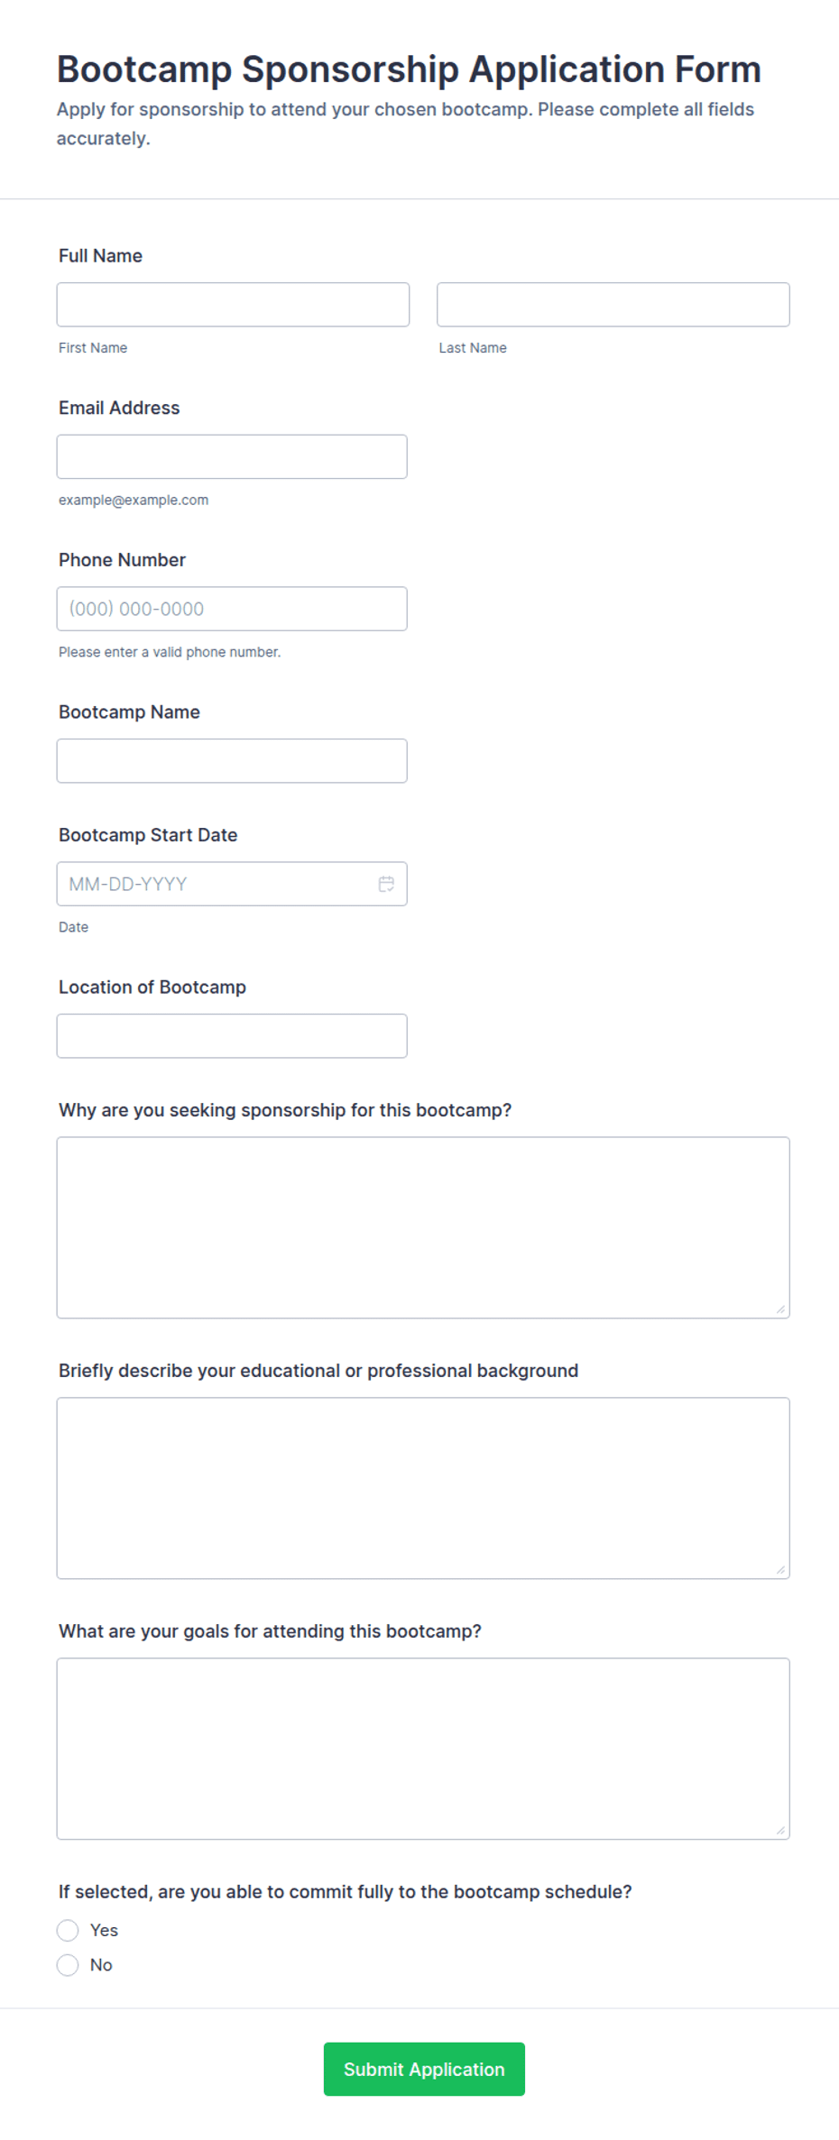This screenshot has height=2140, width=839.
Task: Click into the Email Address field
Action: pos(232,456)
